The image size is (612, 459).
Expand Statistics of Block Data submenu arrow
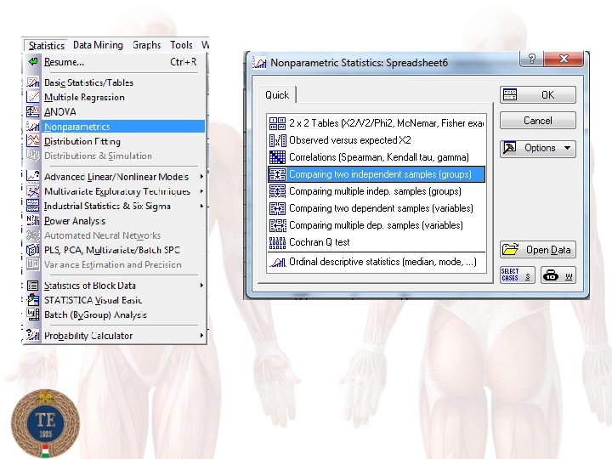pyautogui.click(x=201, y=286)
